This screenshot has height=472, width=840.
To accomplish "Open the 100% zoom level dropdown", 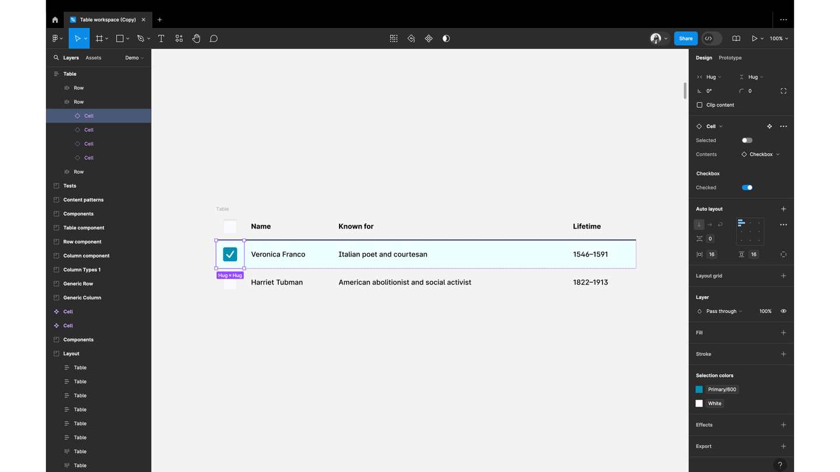I will [x=779, y=38].
